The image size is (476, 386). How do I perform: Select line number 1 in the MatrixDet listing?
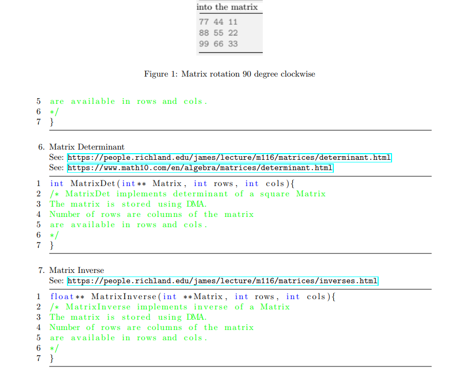(39, 183)
